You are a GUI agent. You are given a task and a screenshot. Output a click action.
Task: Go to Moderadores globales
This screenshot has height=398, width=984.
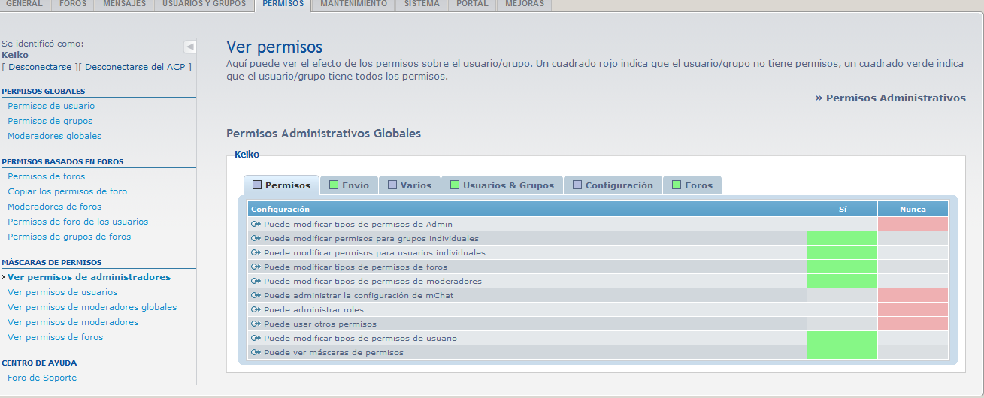click(54, 136)
